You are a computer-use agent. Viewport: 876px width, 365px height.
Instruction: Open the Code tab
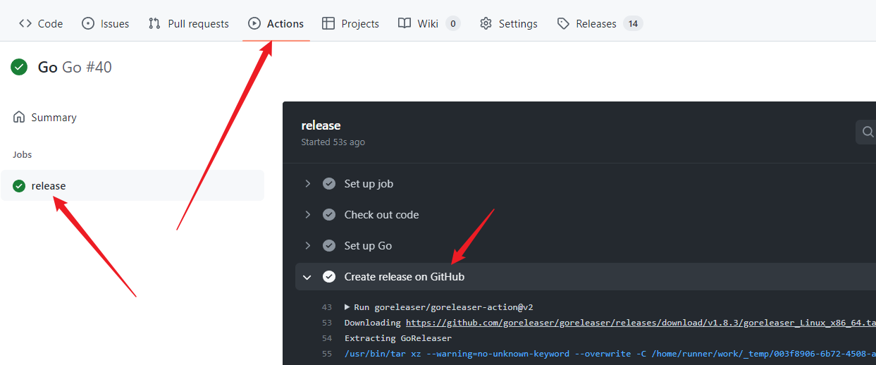click(x=41, y=23)
